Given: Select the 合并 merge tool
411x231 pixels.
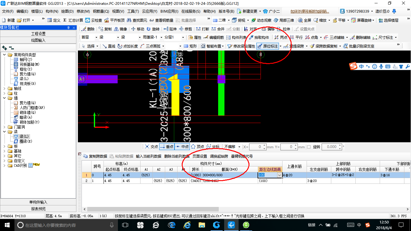Looking at the screenshot, I should (x=218, y=29).
